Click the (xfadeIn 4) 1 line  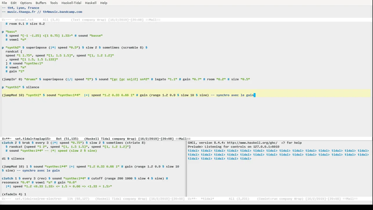click(14, 194)
